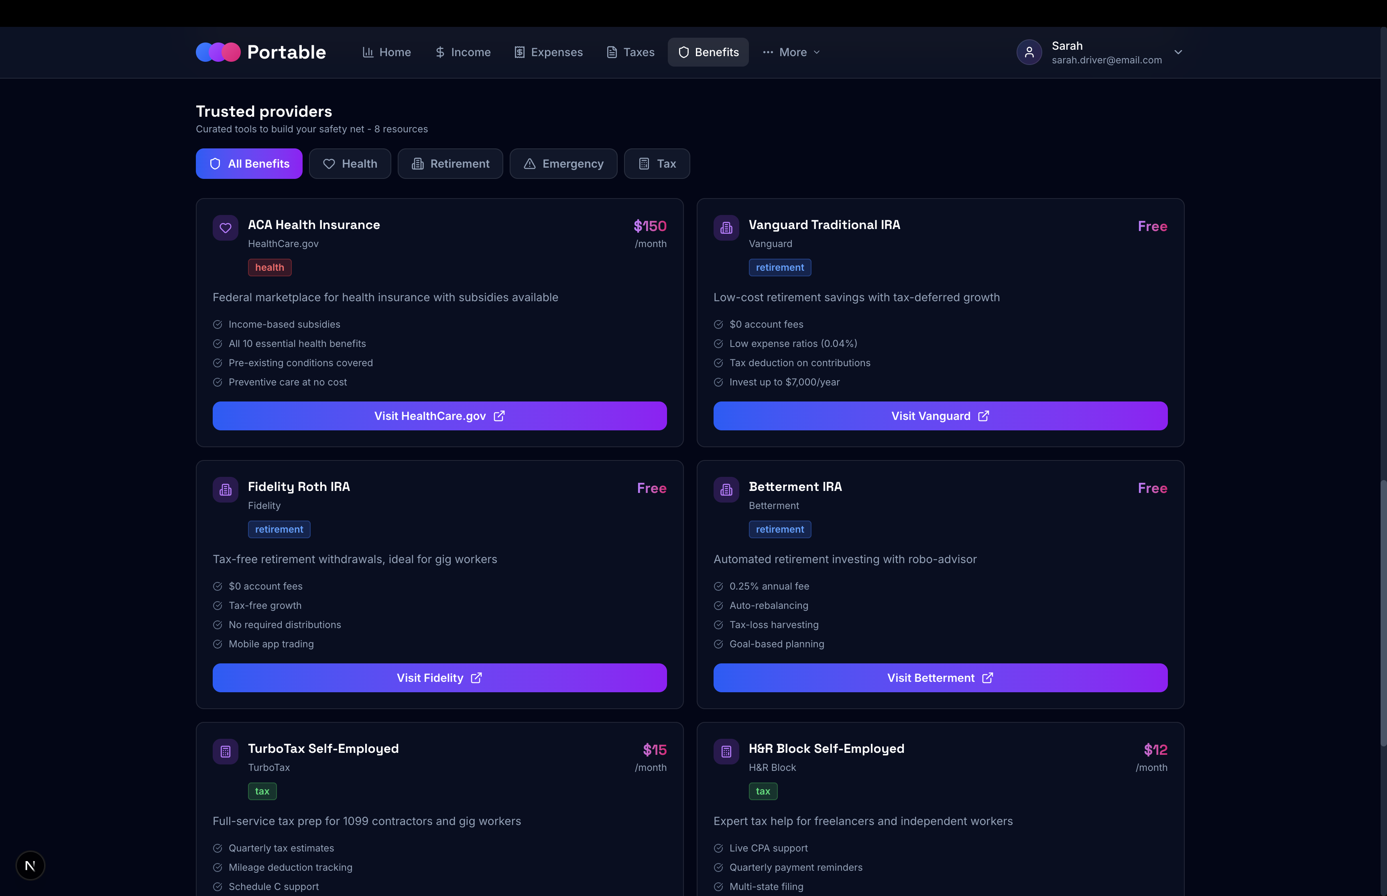Click the Visit Betterment button
Viewport: 1387px width, 896px height.
point(940,678)
